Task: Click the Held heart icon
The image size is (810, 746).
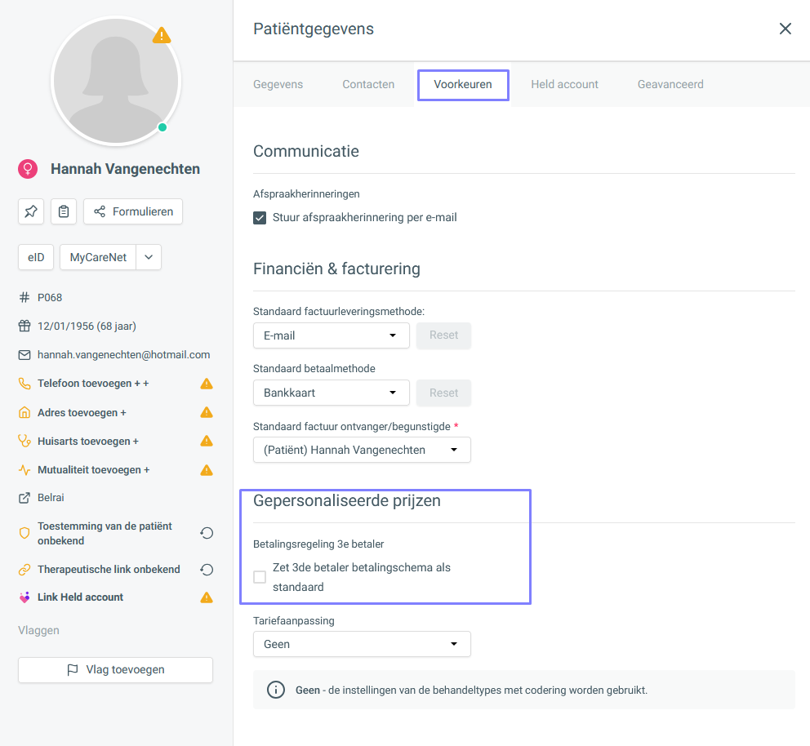Action: coord(24,597)
